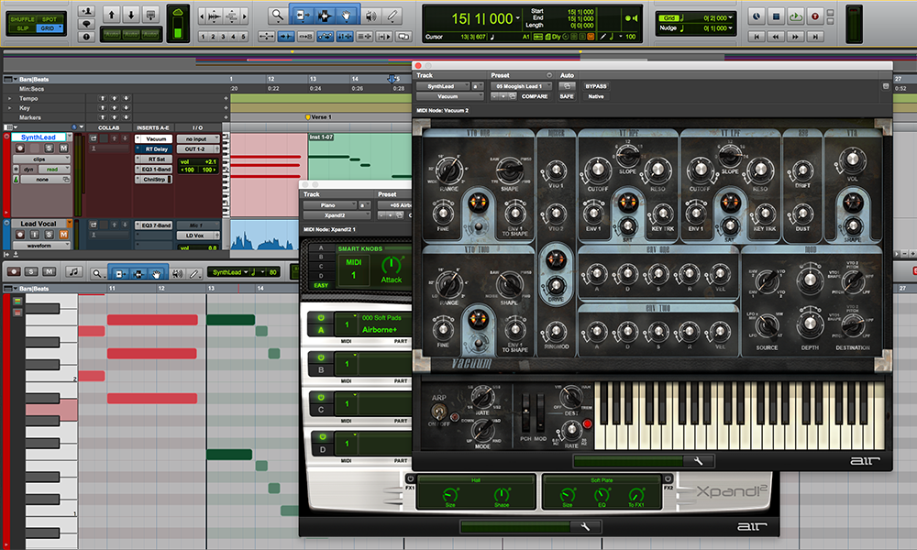917x550 pixels.
Task: Click the Tab to Transients button
Action: pyautogui.click(x=286, y=37)
